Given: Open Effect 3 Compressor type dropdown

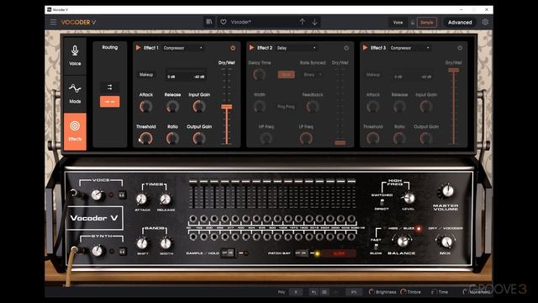Looking at the screenshot, I should tap(410, 48).
